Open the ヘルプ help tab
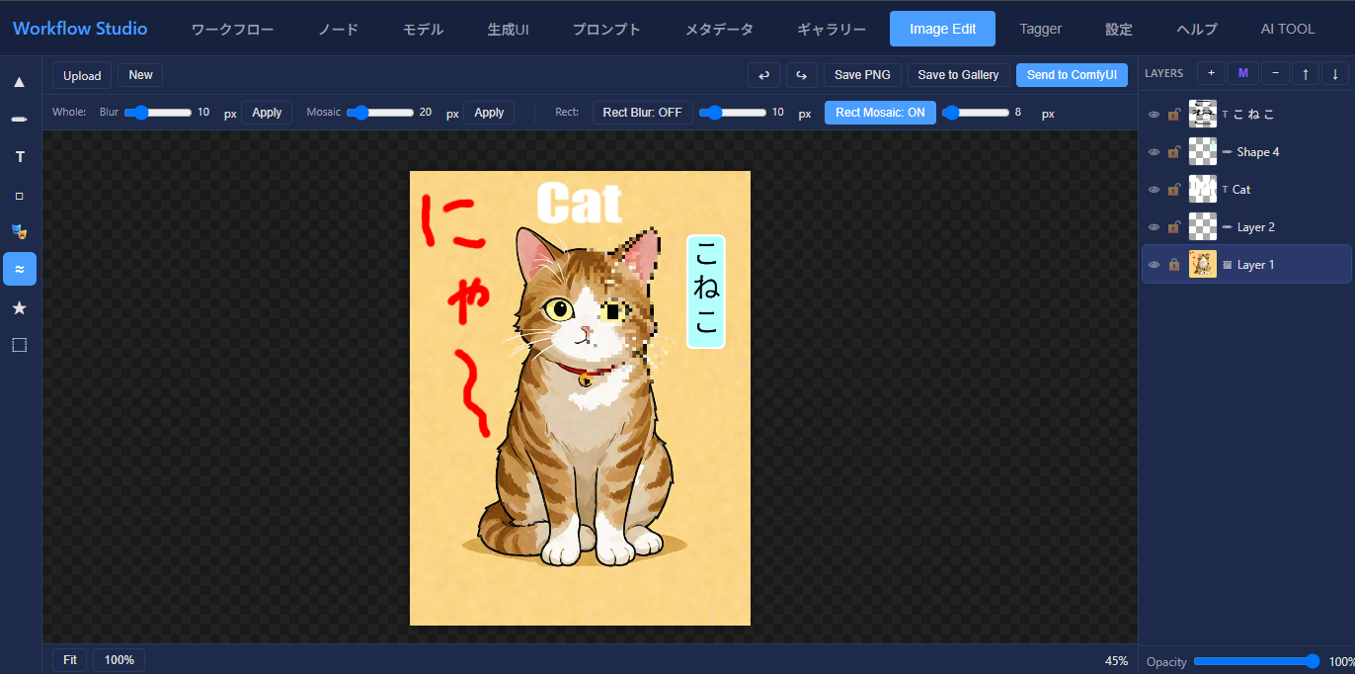 point(1197,29)
